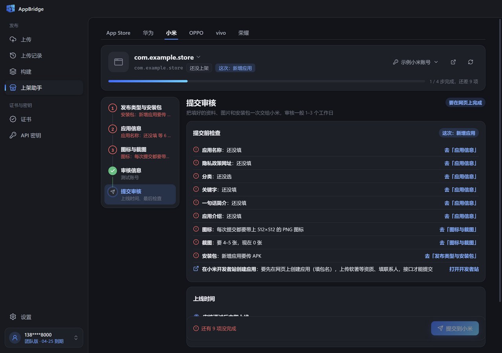Open 证书 certificates page
This screenshot has width=502, height=353.
pos(44,119)
